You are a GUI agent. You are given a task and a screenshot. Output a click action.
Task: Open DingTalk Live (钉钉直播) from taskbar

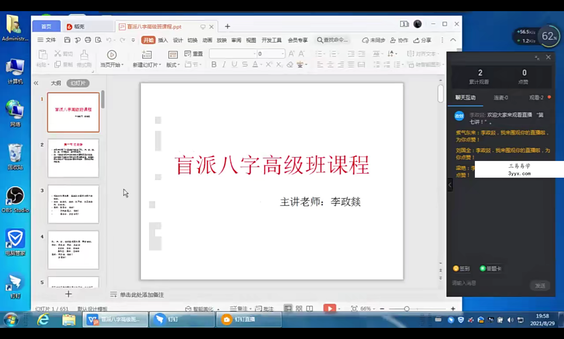tap(249, 320)
